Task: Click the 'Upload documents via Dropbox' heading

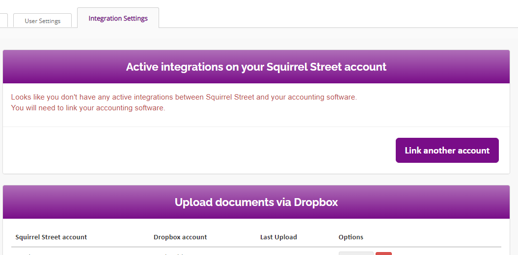Action: [x=256, y=202]
